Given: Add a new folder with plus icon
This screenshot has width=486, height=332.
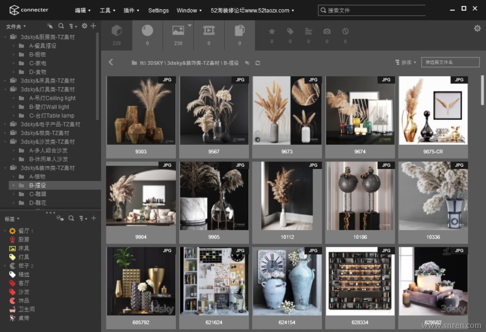Looking at the screenshot, I should click(93, 26).
